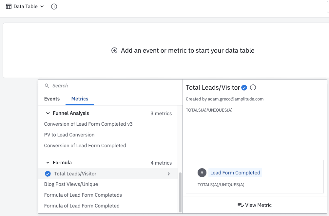This screenshot has height=216, width=329.
Task: Switch to the Events tab
Action: (52, 99)
